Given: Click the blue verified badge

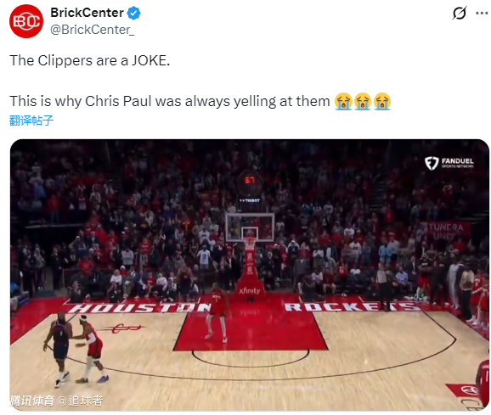Looking at the screenshot, I should (x=133, y=13).
